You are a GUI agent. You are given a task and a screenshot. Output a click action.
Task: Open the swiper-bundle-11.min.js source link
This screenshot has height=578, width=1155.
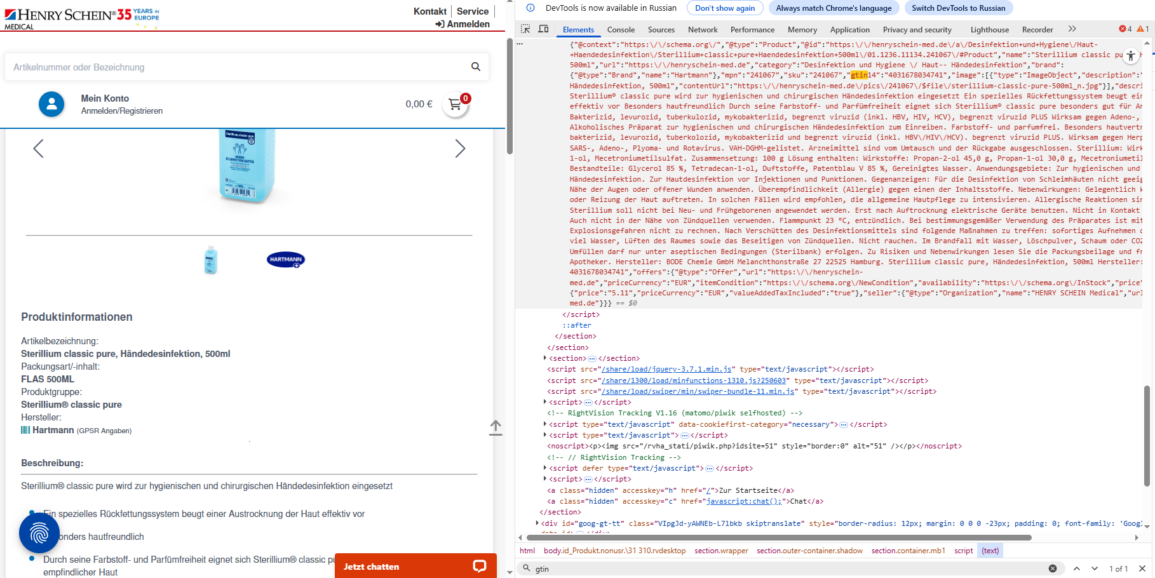coord(698,391)
